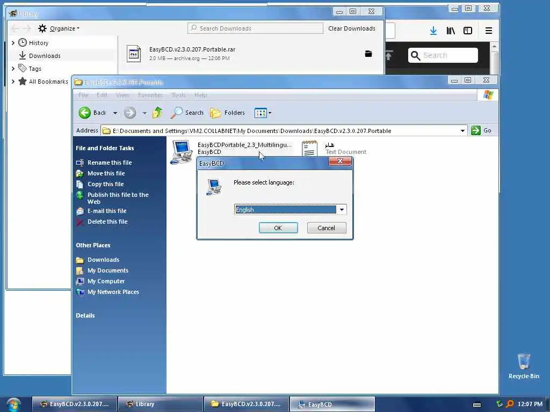The width and height of the screenshot is (550, 412).
Task: Open the Back history dropdown arrow
Action: [x=115, y=113]
